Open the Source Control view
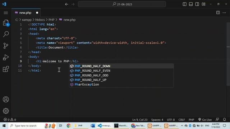Image resolution: width=230 pixels, height=129 pixels. pos(6,46)
